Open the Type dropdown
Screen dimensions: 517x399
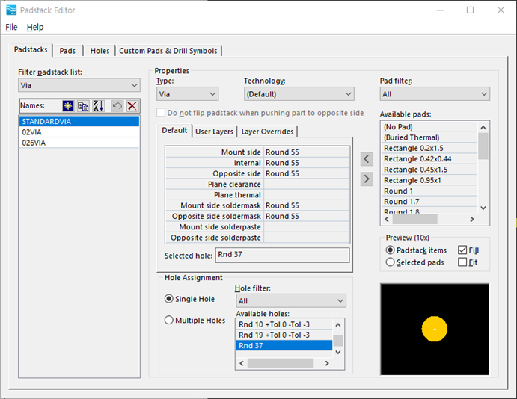187,94
